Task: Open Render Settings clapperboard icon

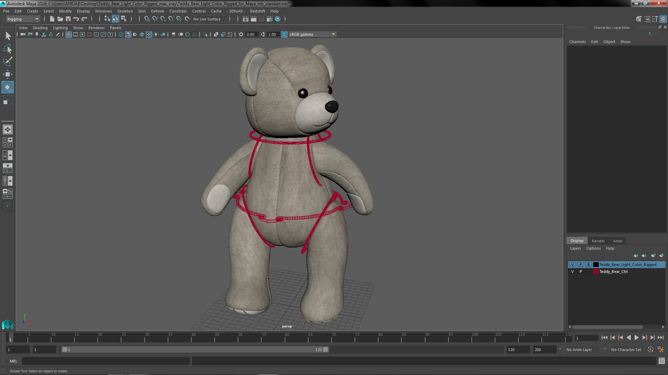Action: tap(270, 19)
